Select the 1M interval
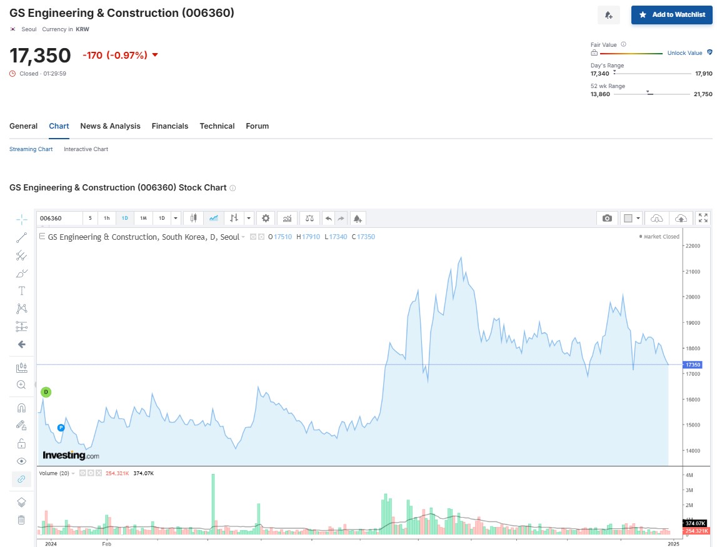 (143, 219)
